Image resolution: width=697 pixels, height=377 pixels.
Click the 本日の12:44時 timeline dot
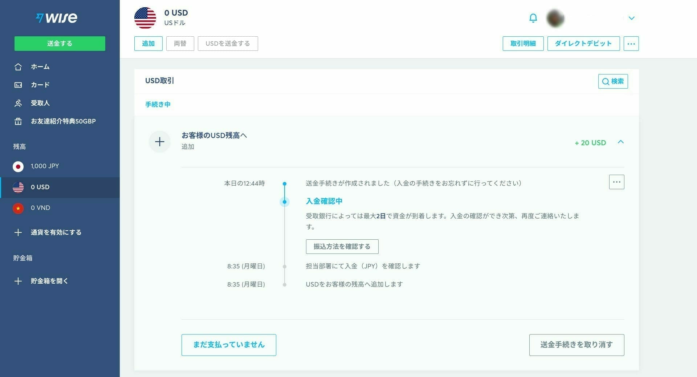(285, 184)
